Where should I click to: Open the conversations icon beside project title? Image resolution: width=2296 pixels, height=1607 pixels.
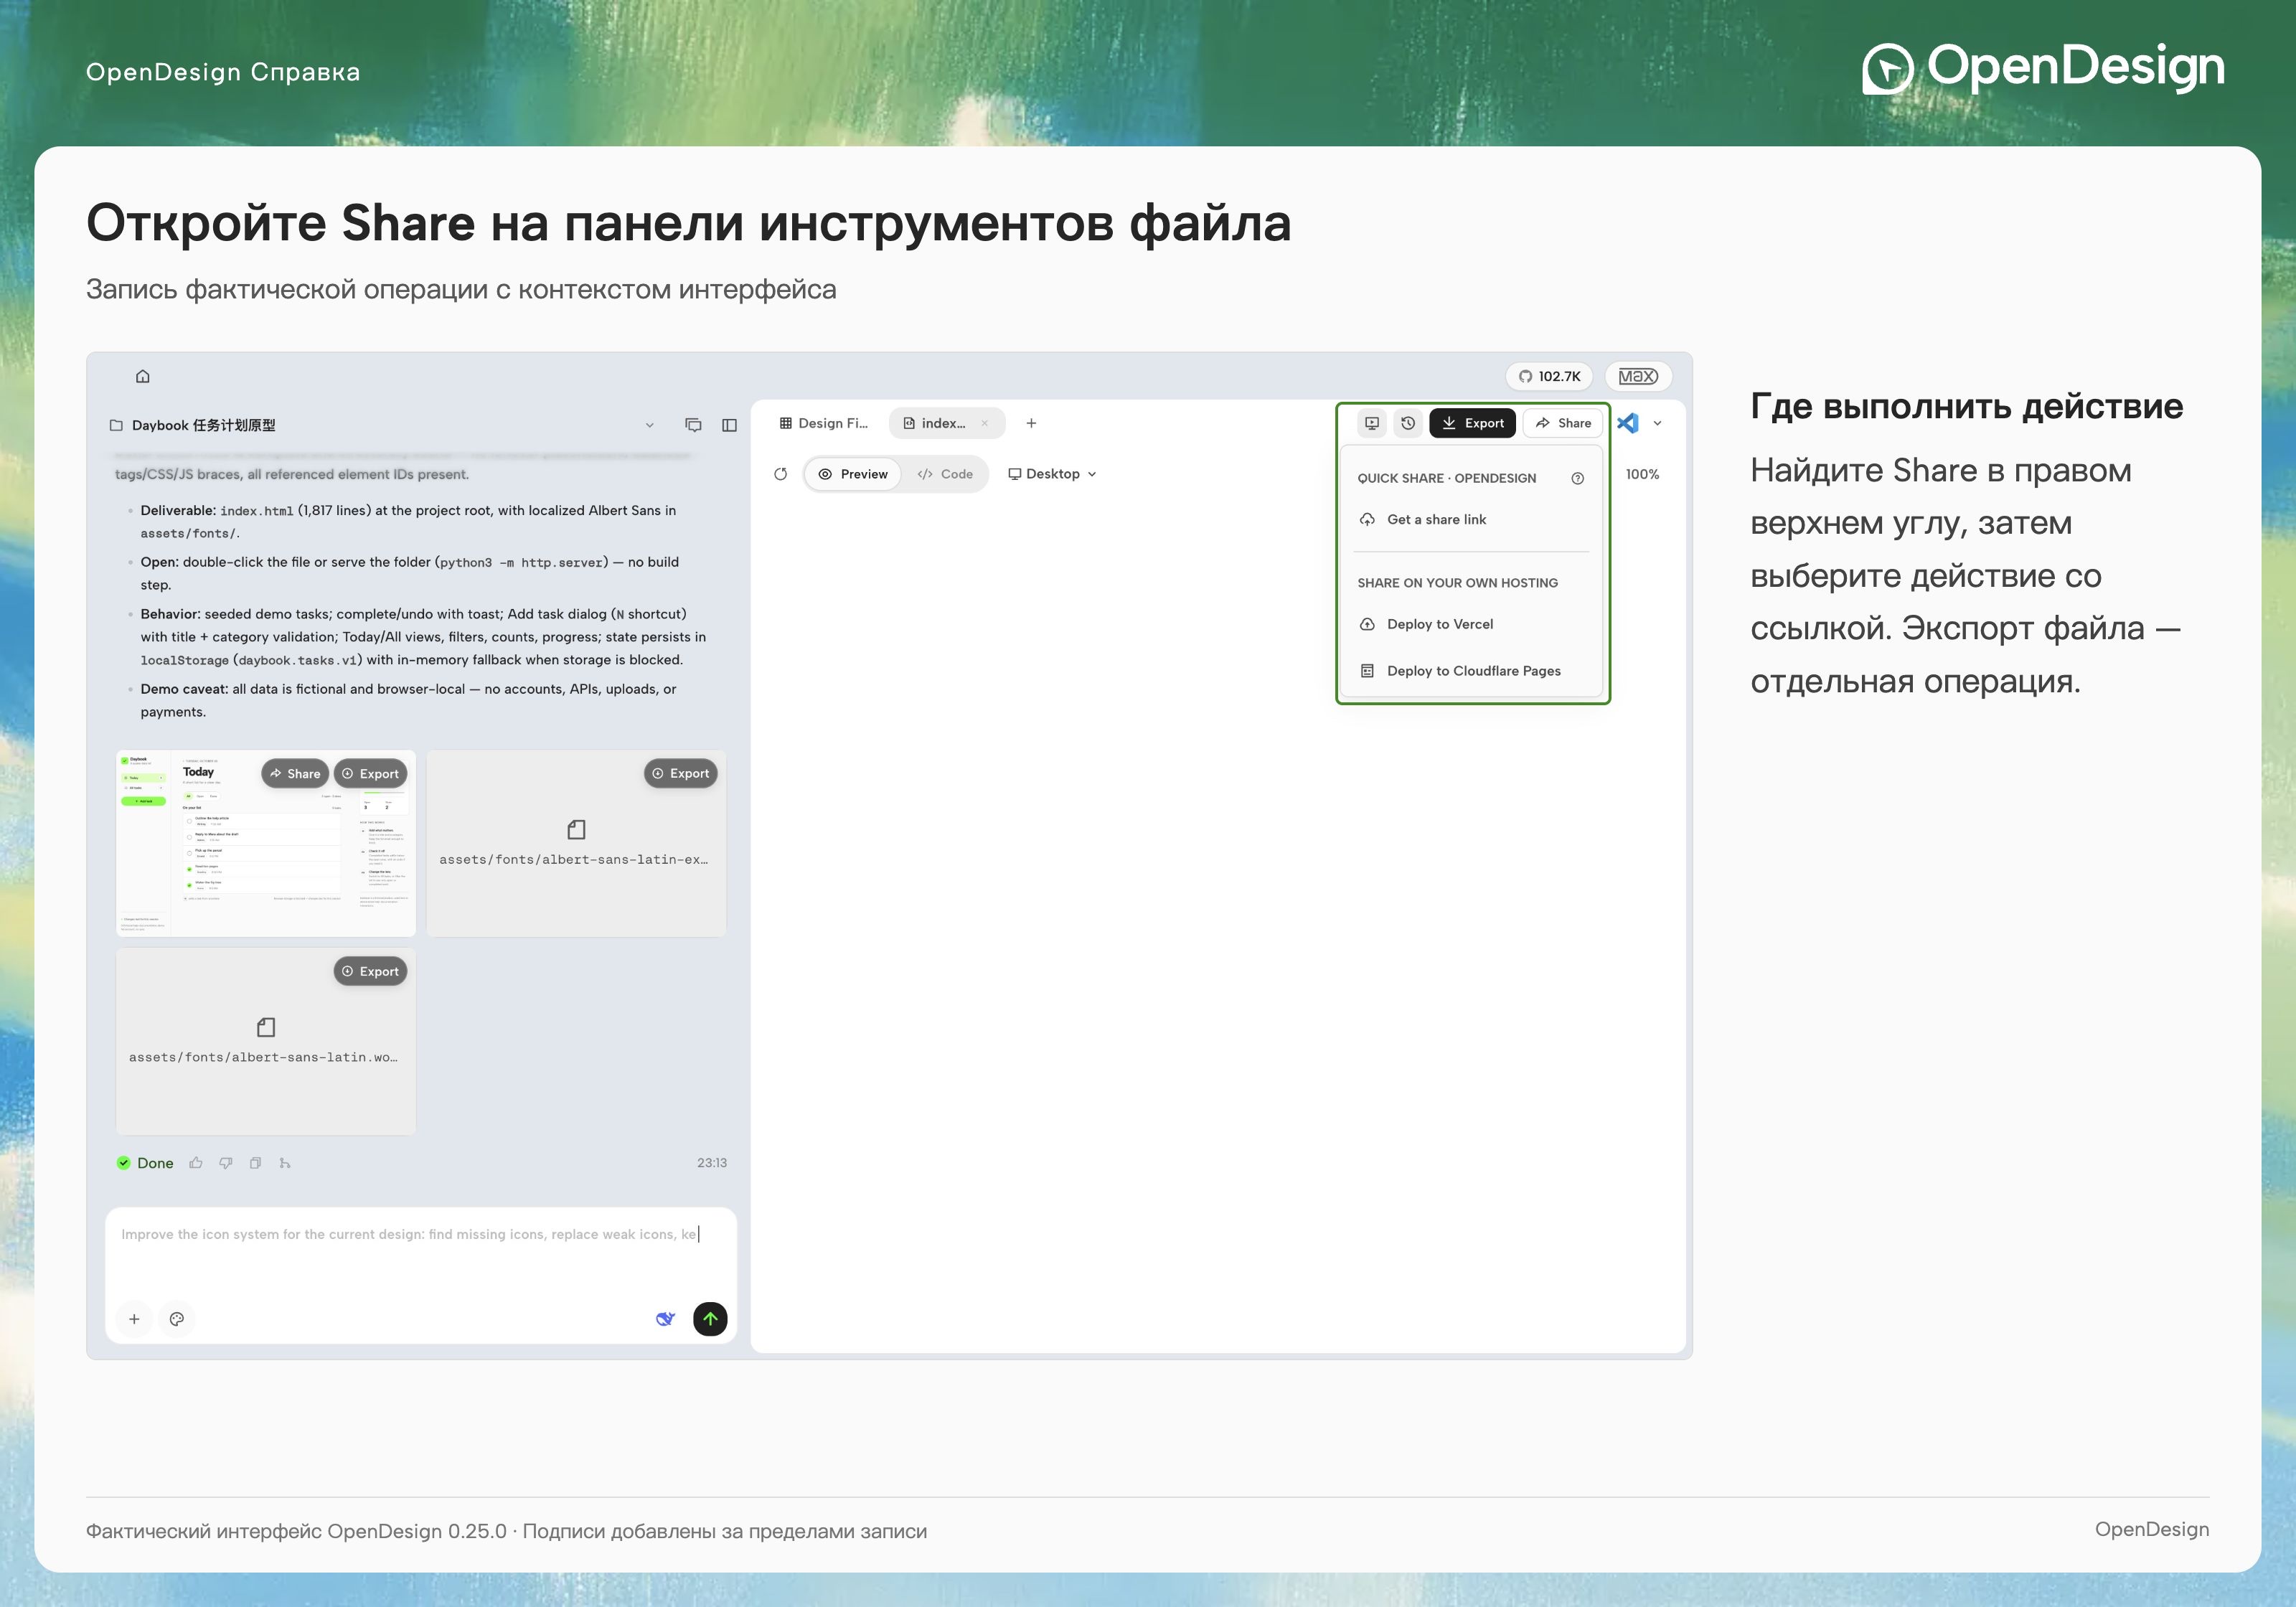point(693,425)
